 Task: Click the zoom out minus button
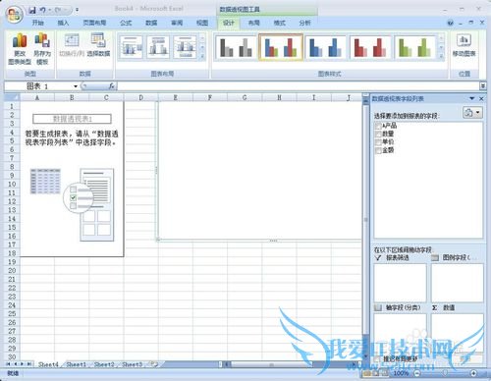coord(417,373)
